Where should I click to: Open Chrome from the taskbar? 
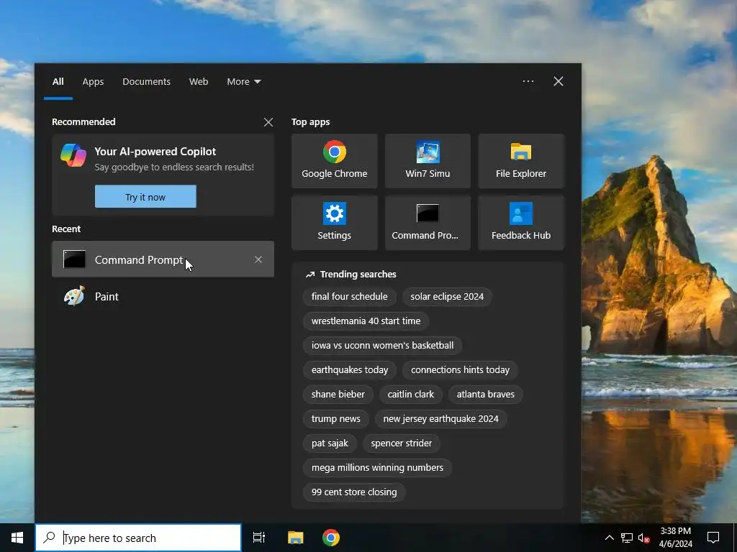(x=331, y=538)
